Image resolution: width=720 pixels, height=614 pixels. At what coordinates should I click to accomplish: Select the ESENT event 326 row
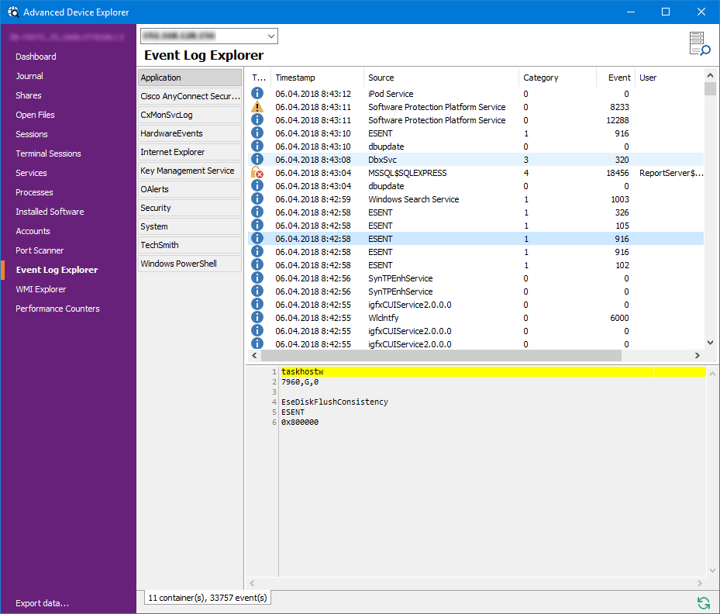tap(476, 212)
